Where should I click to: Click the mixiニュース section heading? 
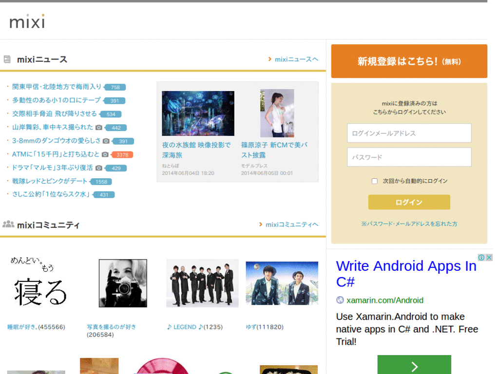click(x=42, y=59)
